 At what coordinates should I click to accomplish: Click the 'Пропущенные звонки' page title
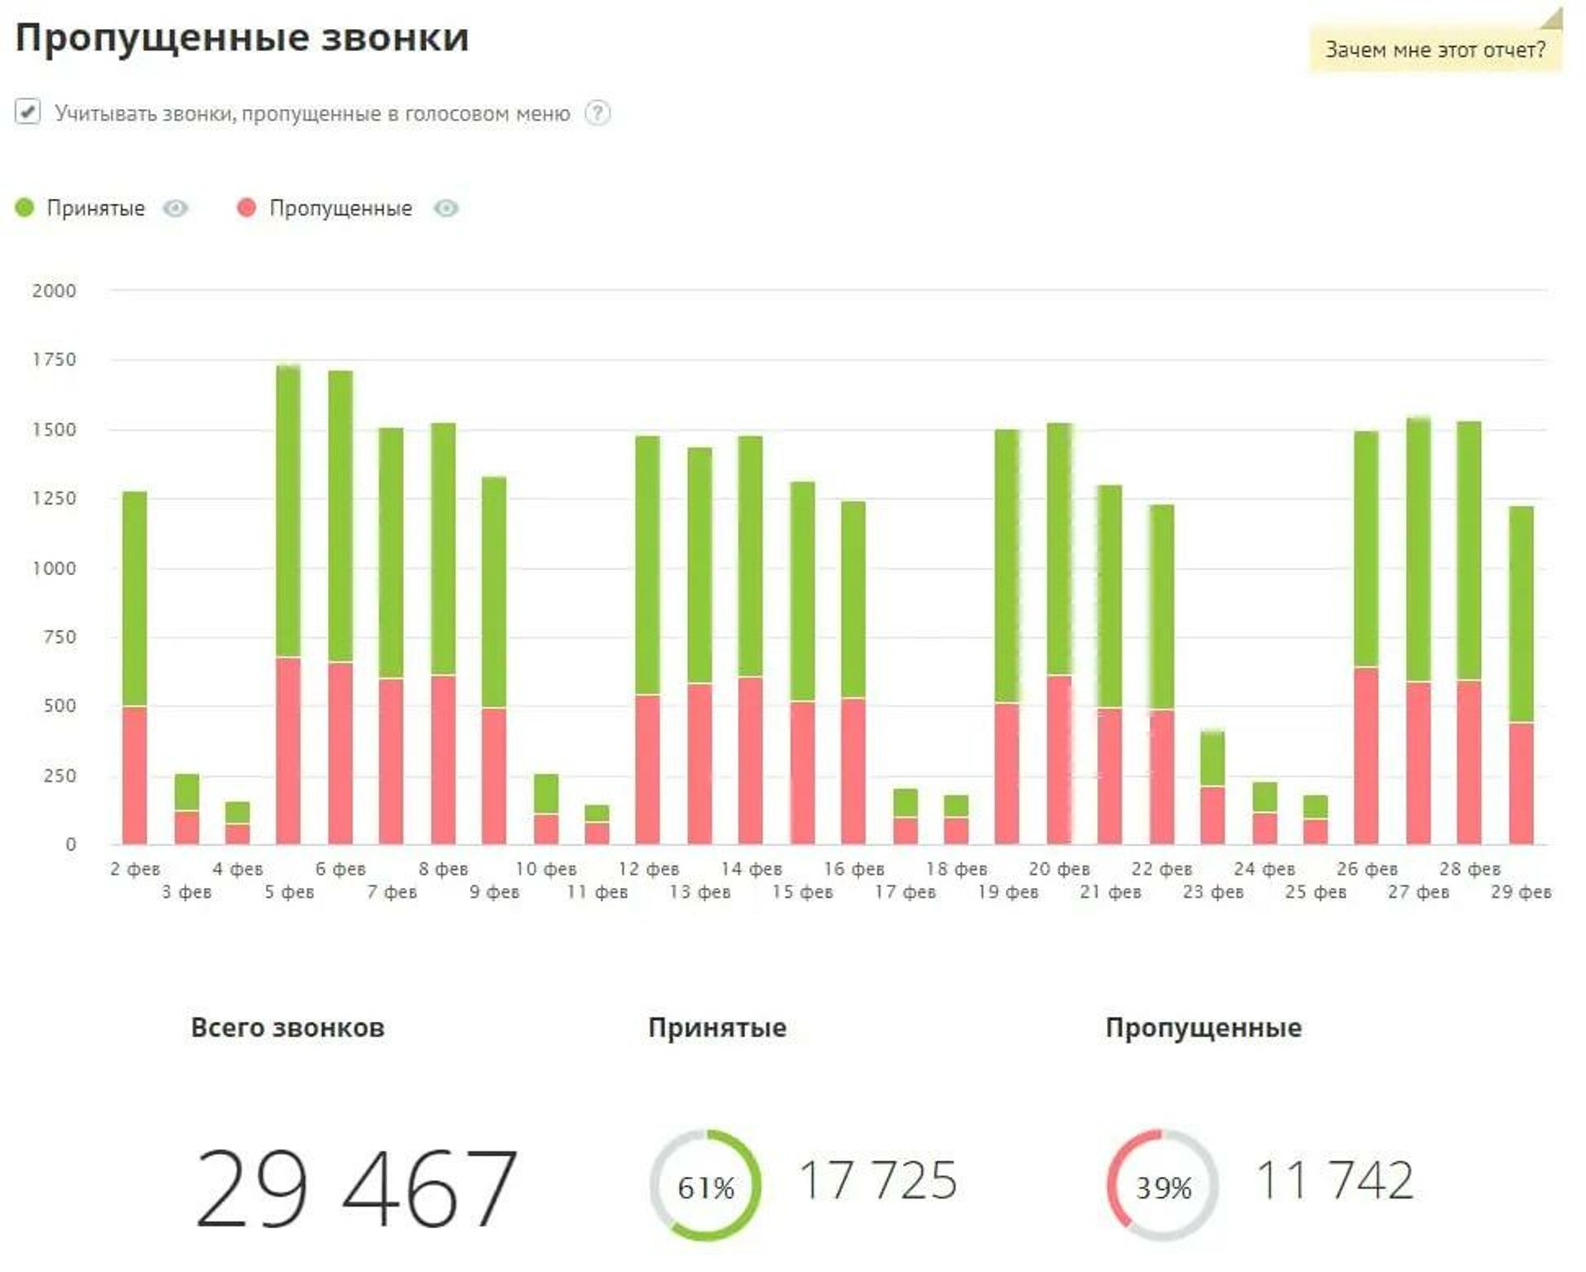pos(242,39)
